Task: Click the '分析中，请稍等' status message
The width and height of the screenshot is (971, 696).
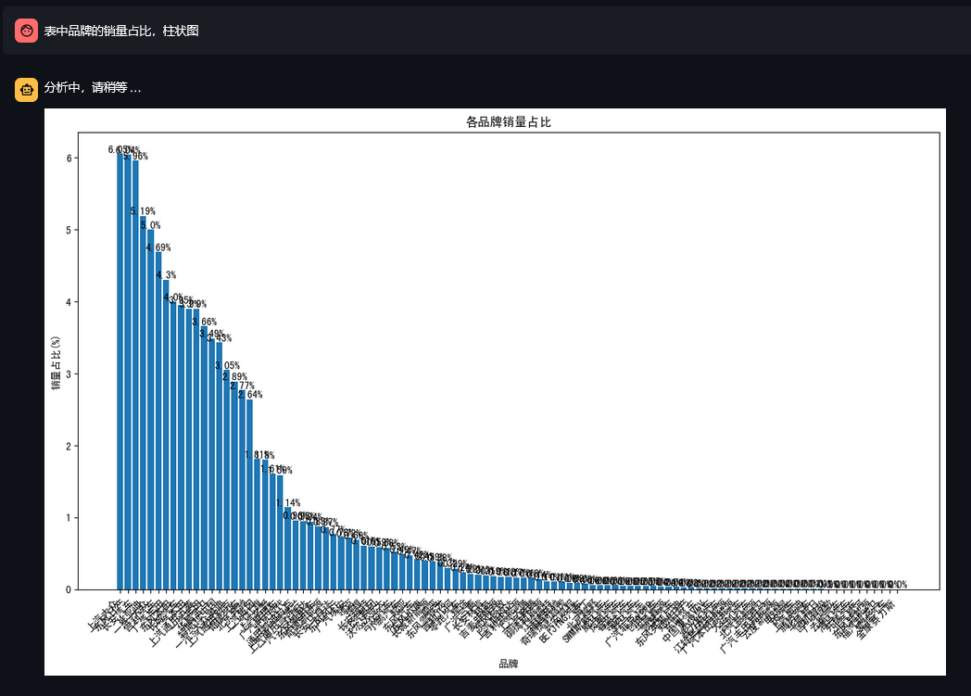Action: pyautogui.click(x=93, y=88)
